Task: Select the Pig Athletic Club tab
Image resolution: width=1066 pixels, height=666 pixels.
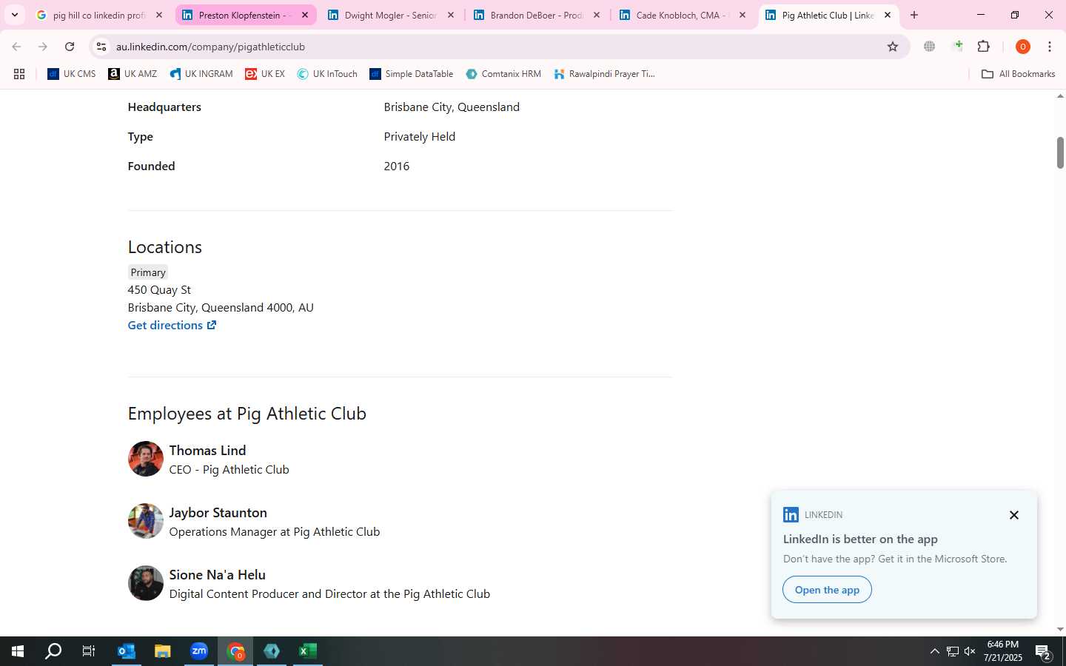Action: [828, 15]
